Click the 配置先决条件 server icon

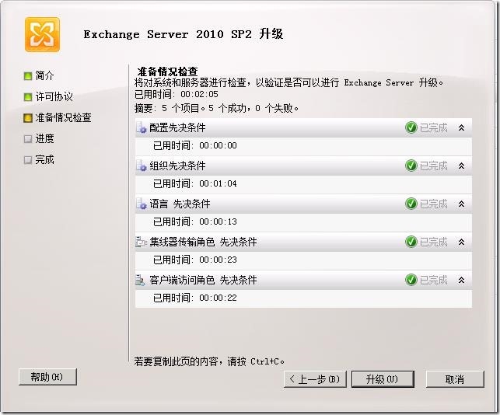tap(142, 127)
